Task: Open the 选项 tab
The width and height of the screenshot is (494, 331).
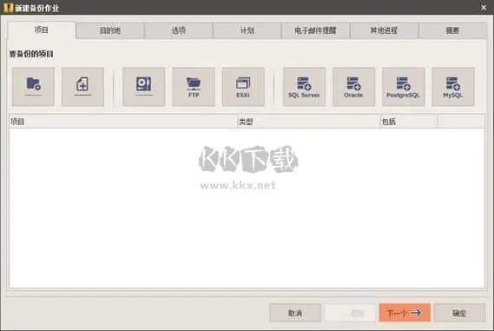Action: pos(179,30)
